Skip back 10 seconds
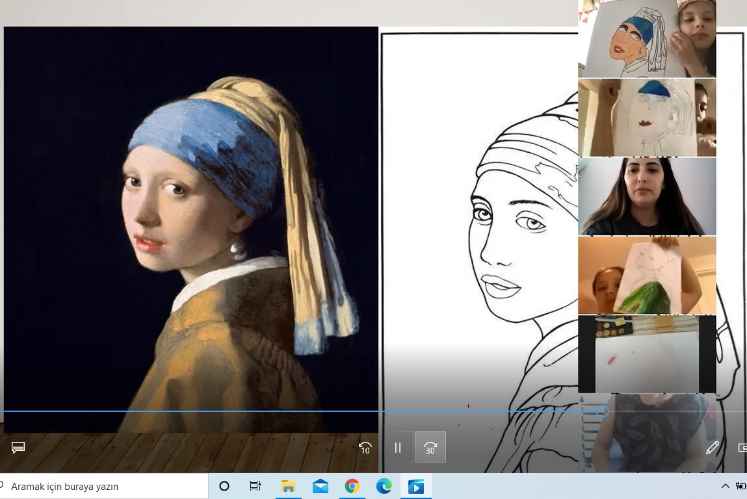747x499 pixels. coord(365,448)
